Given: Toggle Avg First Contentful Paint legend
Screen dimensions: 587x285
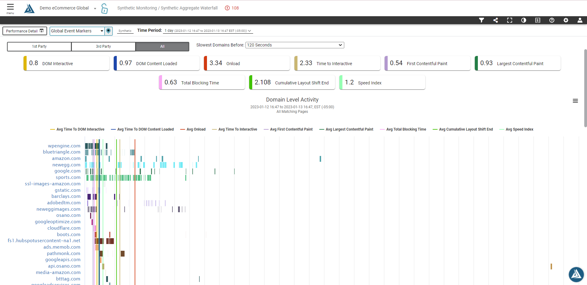Looking at the screenshot, I should point(288,129).
